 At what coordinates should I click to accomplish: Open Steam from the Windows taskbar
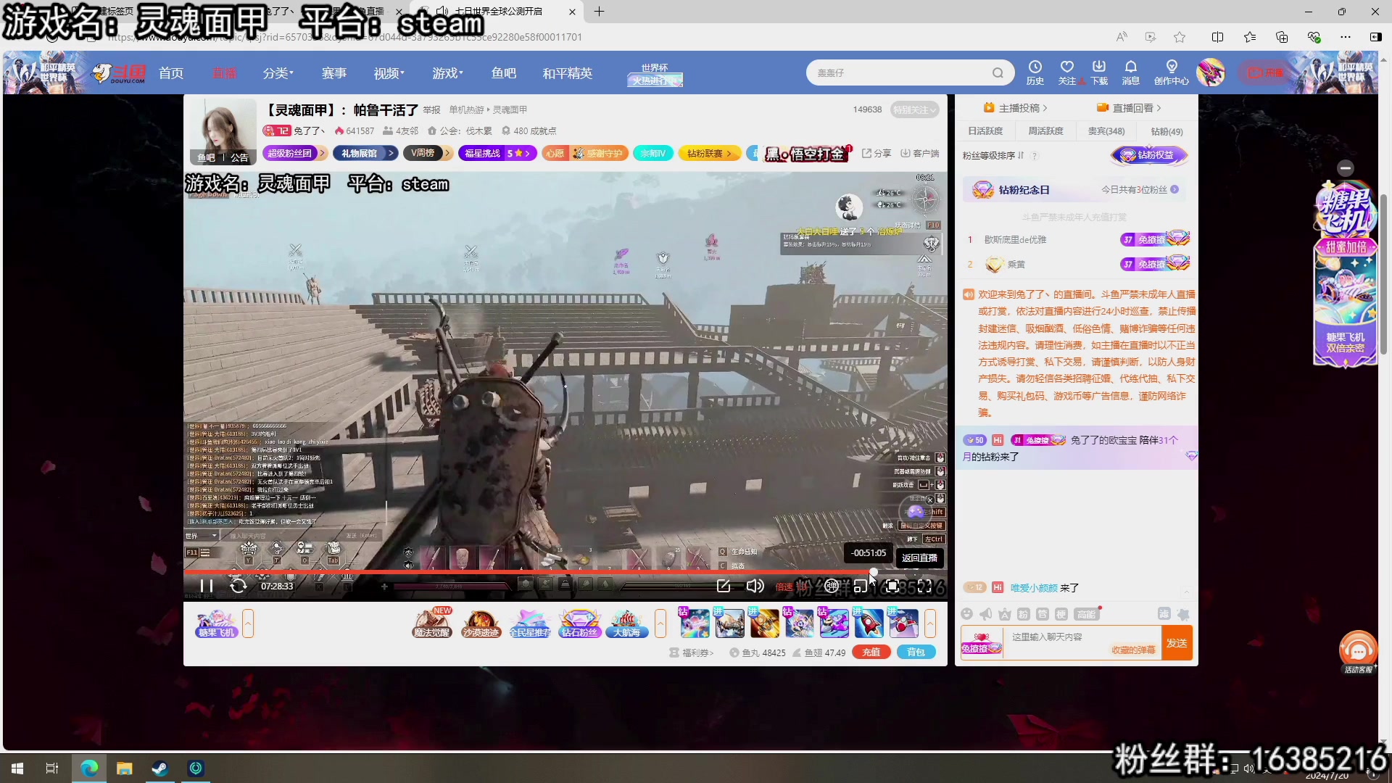160,768
